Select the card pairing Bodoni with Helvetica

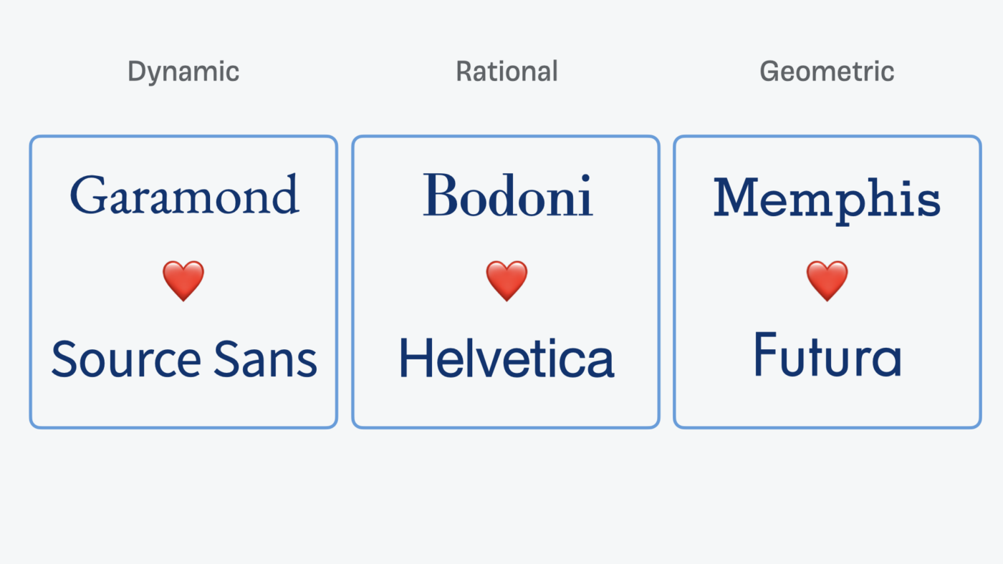click(x=506, y=282)
